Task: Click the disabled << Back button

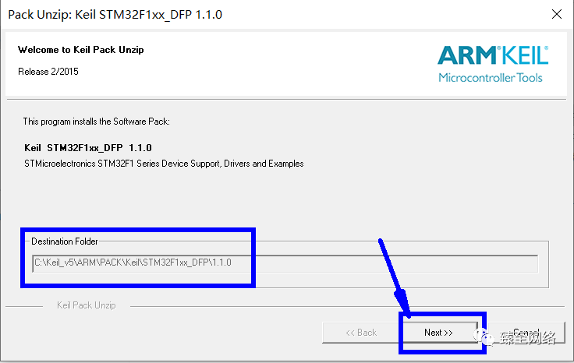Action: point(360,333)
